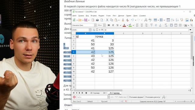The height and width of the screenshot is (110, 195).
Task: Open the Формат menu
Action: tap(101, 16)
